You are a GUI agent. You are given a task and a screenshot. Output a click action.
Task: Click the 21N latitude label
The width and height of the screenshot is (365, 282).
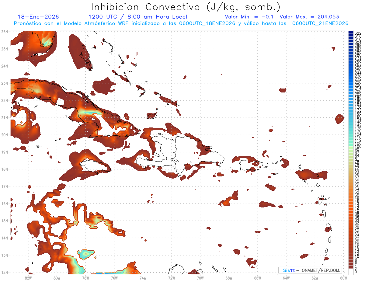click(5, 117)
